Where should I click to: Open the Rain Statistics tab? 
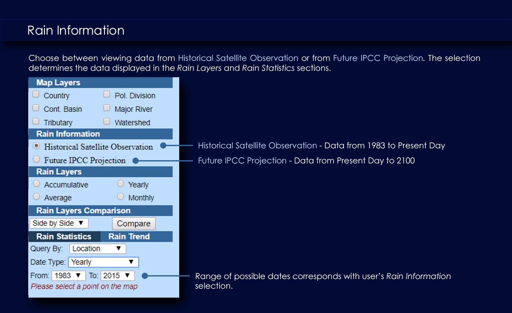[x=64, y=236]
